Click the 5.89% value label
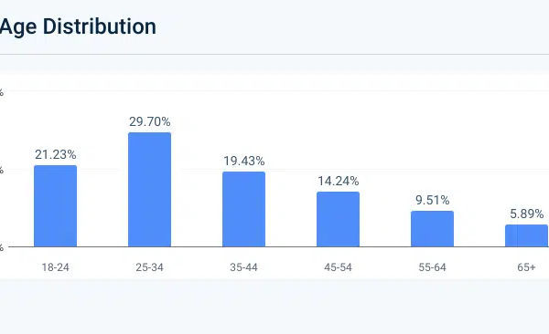 (x=526, y=214)
